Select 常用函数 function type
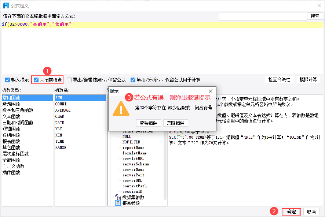 [28, 98]
